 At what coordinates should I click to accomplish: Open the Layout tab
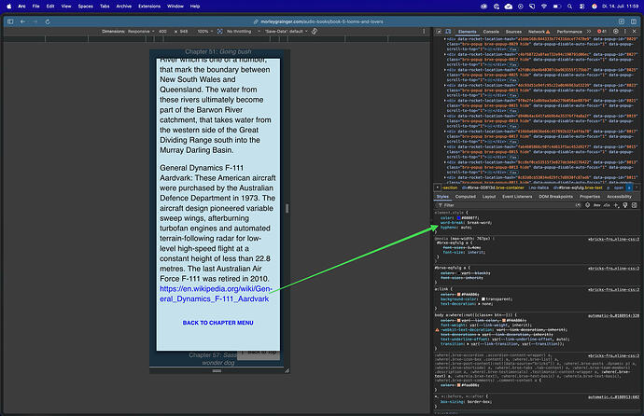click(489, 197)
